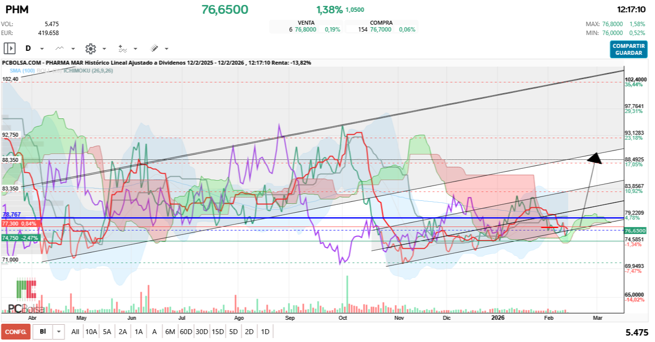Toggle the SMA (100) indicator label

22,71
